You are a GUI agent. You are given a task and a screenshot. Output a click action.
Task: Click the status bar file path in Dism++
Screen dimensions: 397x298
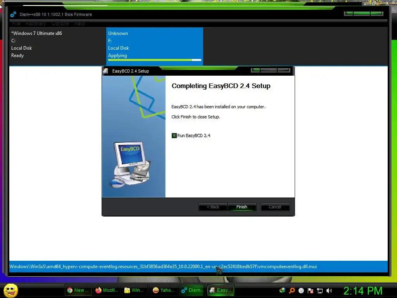pyautogui.click(x=163, y=266)
